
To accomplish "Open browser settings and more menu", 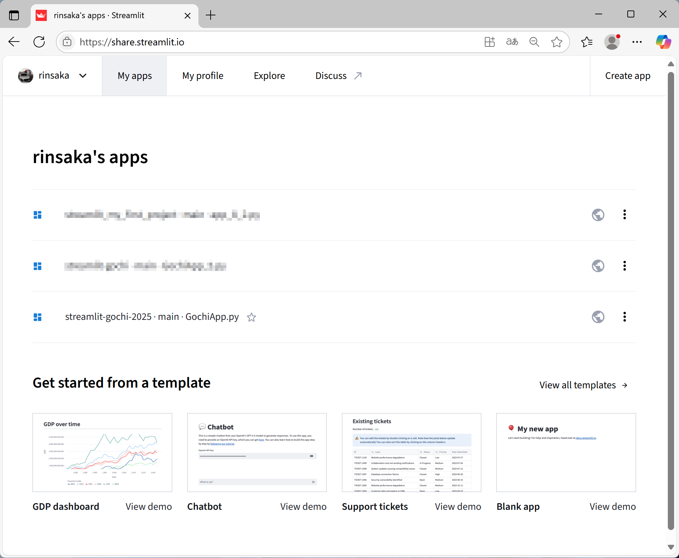I will point(637,42).
